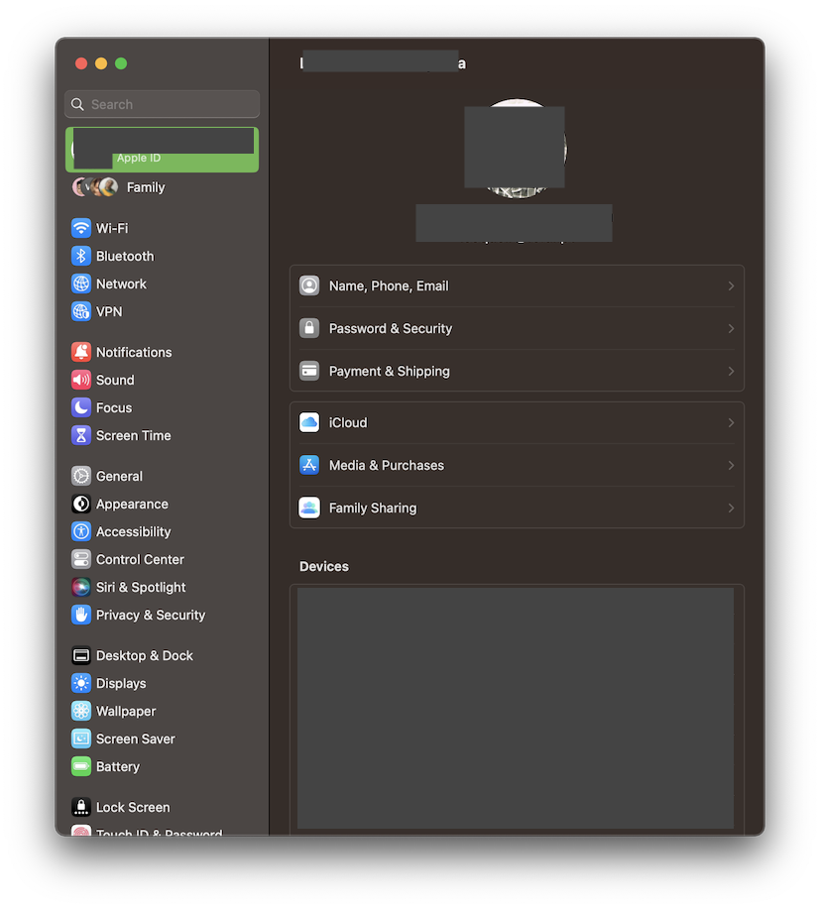Click the Wi-Fi icon in sidebar

point(81,228)
